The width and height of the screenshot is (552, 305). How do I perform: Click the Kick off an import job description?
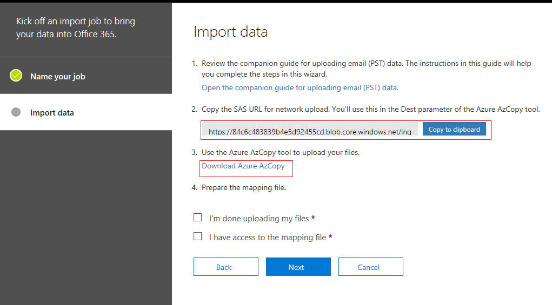click(x=76, y=28)
